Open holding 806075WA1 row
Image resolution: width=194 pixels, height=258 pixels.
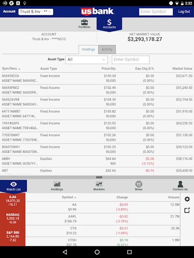[97, 149]
